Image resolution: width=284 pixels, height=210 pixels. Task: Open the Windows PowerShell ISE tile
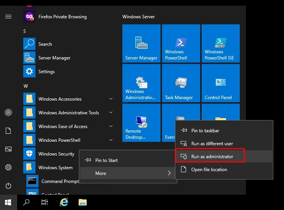point(221,43)
